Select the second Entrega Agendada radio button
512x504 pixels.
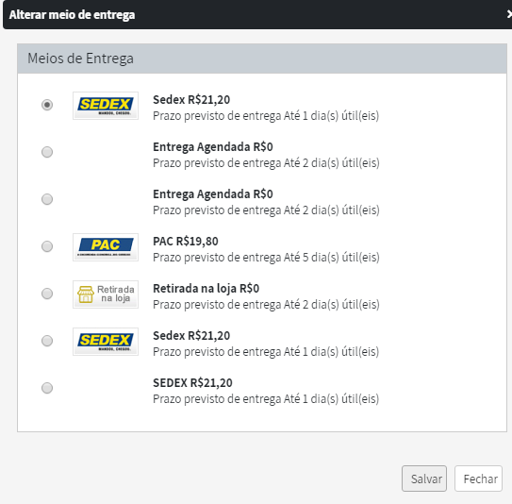tap(47, 199)
